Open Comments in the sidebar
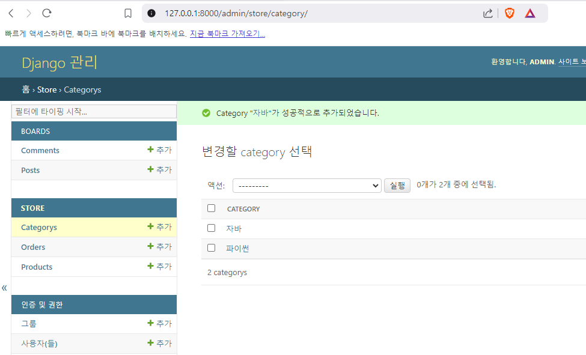The height and width of the screenshot is (355, 586). (x=40, y=151)
